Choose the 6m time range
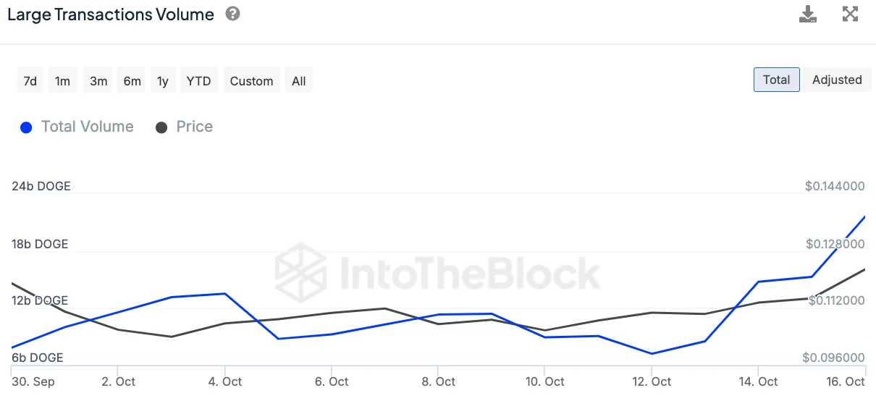The image size is (876, 401). [x=132, y=81]
